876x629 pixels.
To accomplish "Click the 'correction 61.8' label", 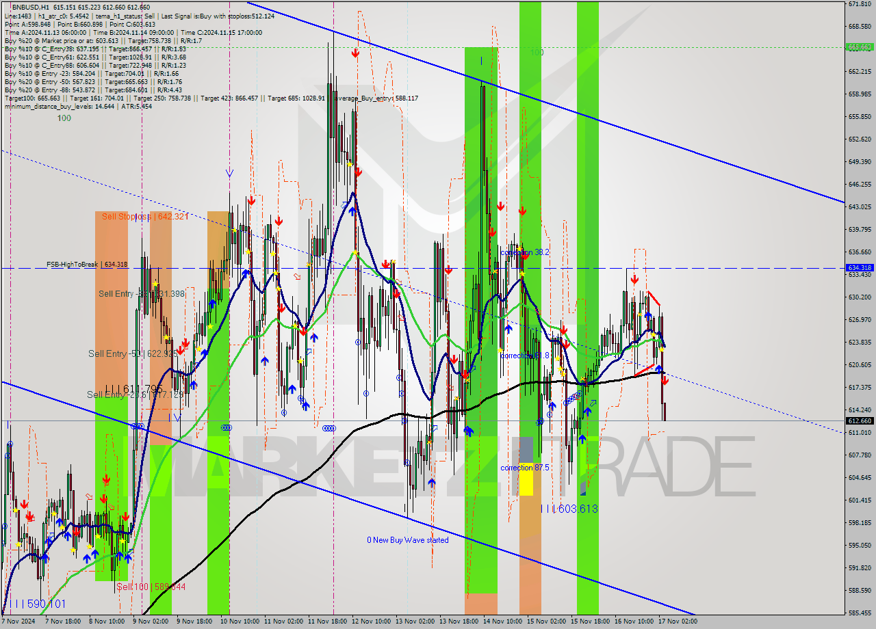I will click(x=525, y=356).
